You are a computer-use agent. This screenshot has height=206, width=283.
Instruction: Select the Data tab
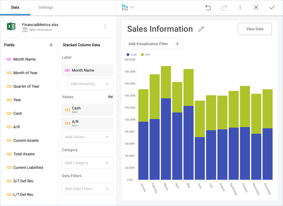(x=15, y=8)
